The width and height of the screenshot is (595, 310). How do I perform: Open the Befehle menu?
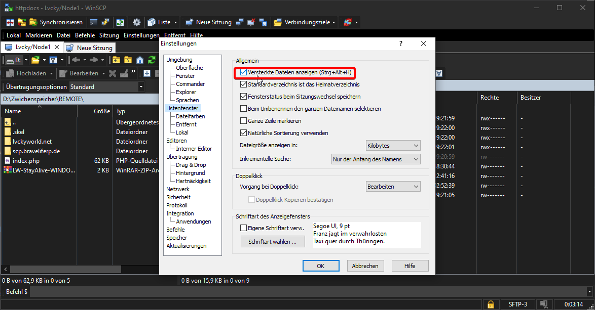(x=84, y=35)
